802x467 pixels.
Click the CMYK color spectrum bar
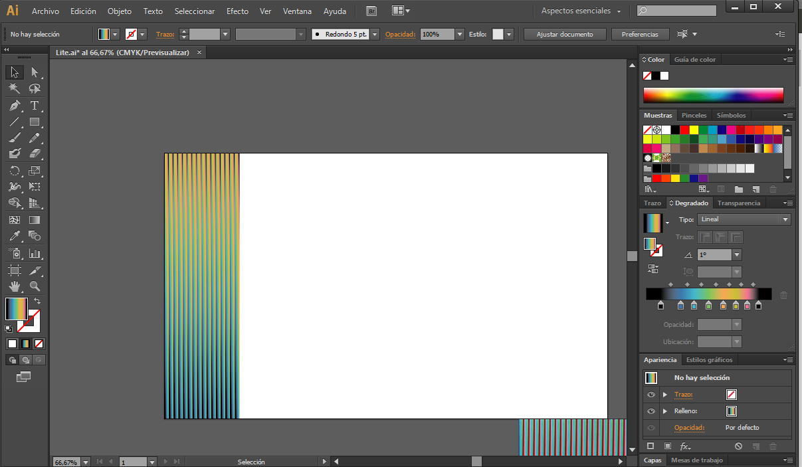point(714,95)
